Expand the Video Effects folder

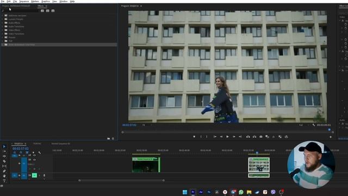click(x=2, y=30)
